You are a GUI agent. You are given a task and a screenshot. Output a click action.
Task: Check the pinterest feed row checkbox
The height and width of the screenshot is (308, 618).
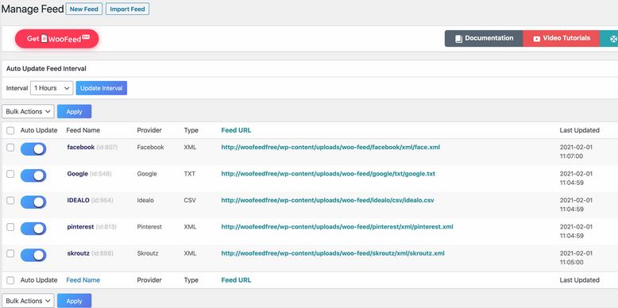(10, 227)
